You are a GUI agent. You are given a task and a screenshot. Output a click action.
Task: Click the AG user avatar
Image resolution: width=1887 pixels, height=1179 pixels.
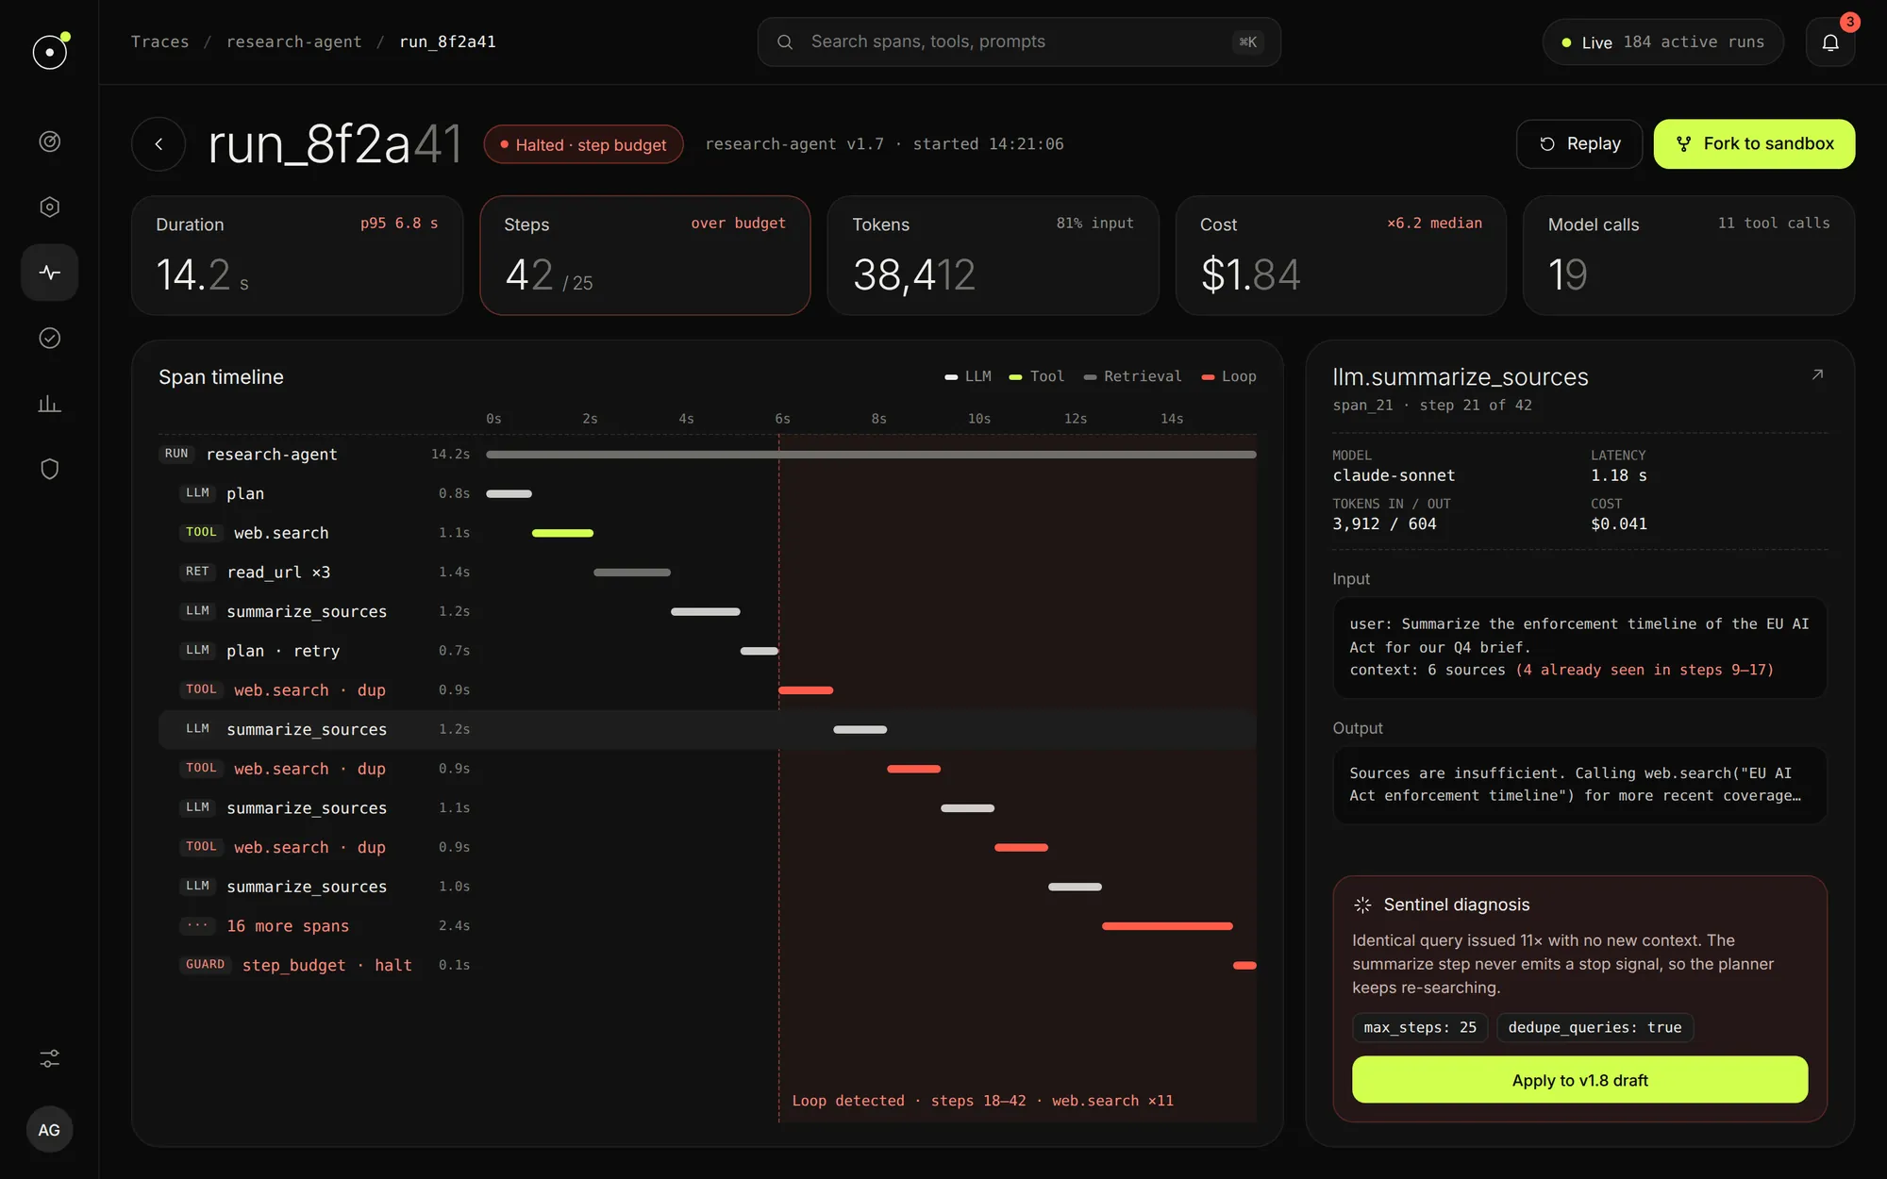pyautogui.click(x=49, y=1130)
